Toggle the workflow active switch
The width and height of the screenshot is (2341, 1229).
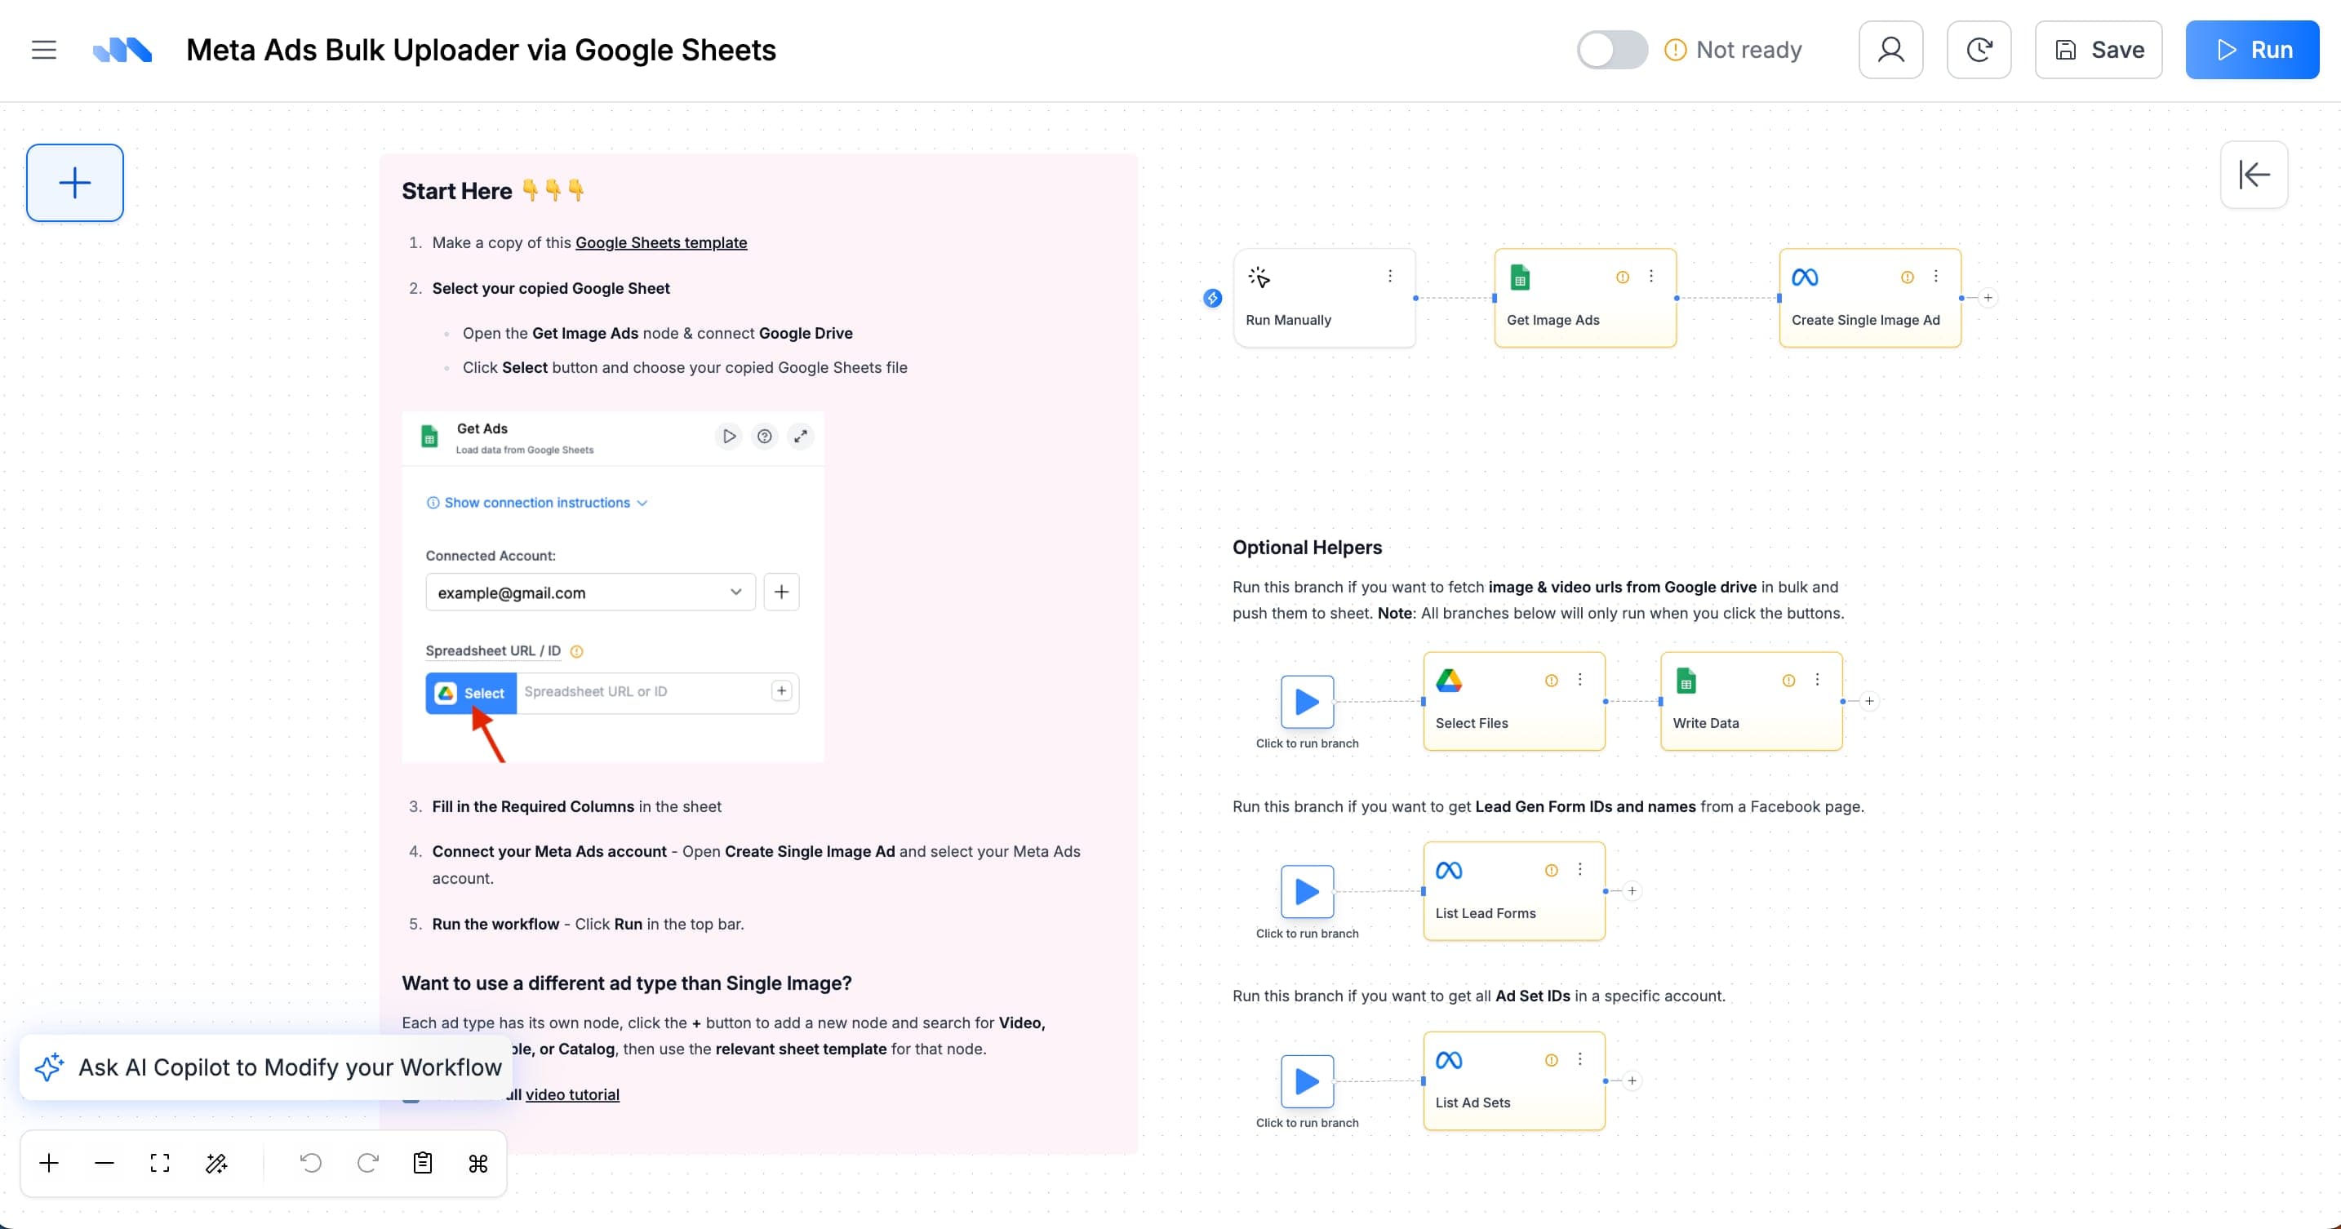(1612, 50)
